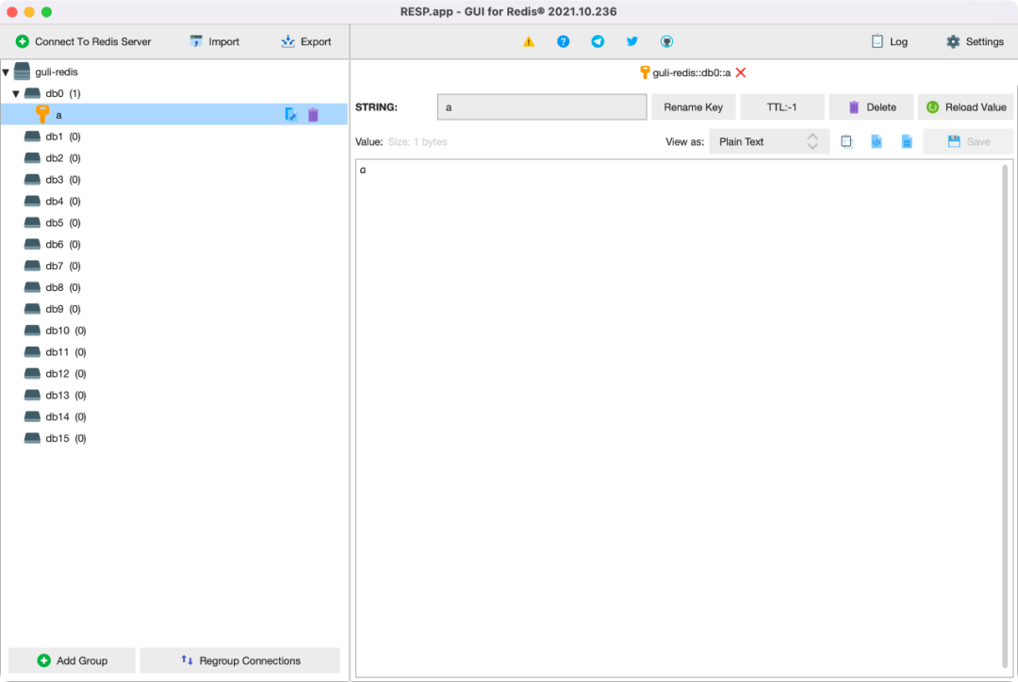Click the Twitter bird icon
Viewport: 1018px width, 682px height.
click(x=632, y=41)
